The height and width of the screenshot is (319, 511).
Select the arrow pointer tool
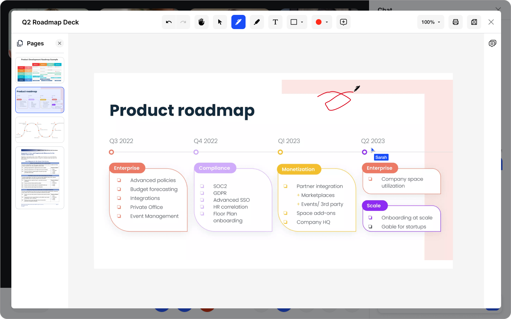pos(220,22)
